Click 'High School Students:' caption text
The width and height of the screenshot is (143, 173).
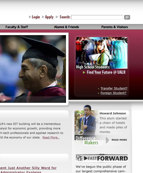[93, 67]
